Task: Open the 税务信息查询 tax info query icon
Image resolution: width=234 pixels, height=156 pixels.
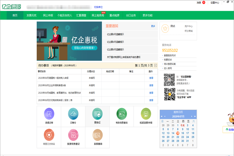Action: click(x=122, y=114)
